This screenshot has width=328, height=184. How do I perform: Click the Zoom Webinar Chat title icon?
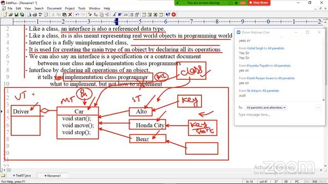click(x=238, y=32)
